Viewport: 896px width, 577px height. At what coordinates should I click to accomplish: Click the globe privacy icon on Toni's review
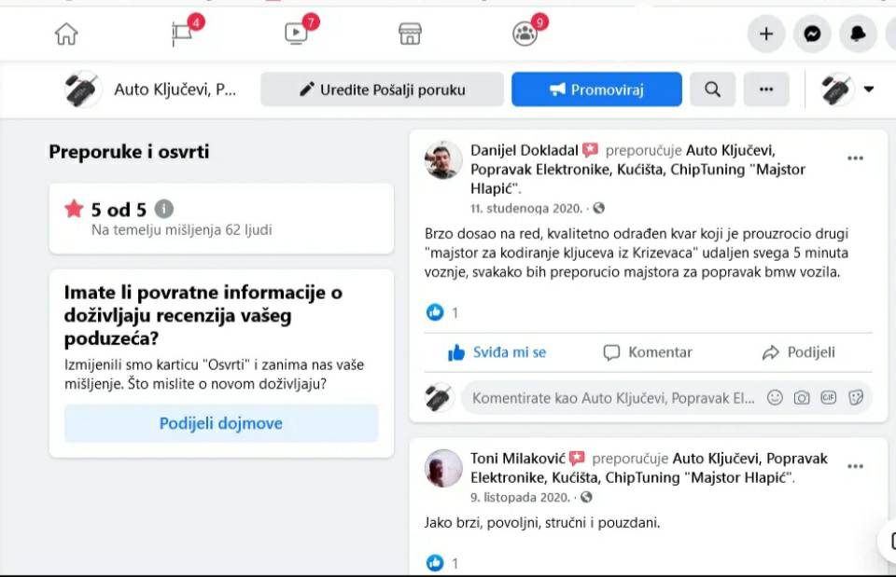click(586, 497)
